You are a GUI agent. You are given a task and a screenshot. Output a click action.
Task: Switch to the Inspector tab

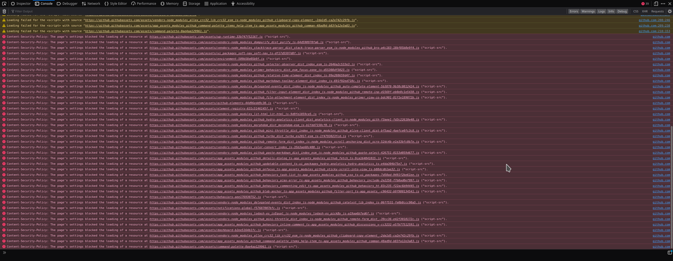21,3
